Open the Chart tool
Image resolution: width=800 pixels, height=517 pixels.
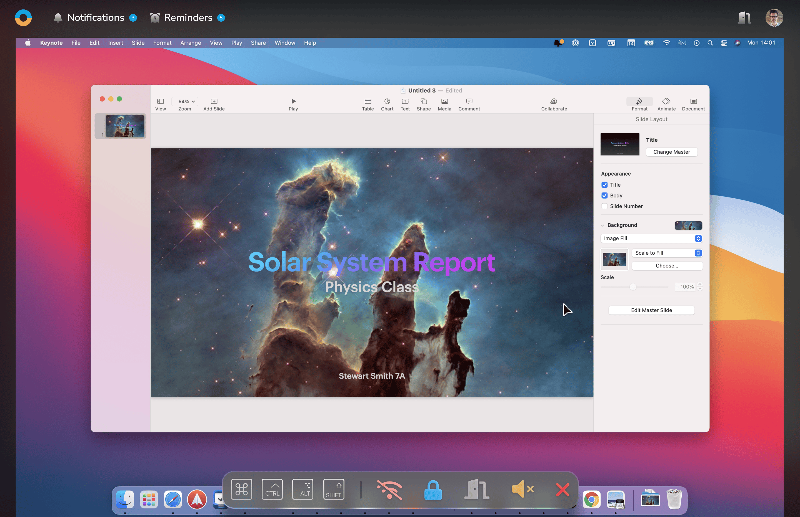click(387, 102)
